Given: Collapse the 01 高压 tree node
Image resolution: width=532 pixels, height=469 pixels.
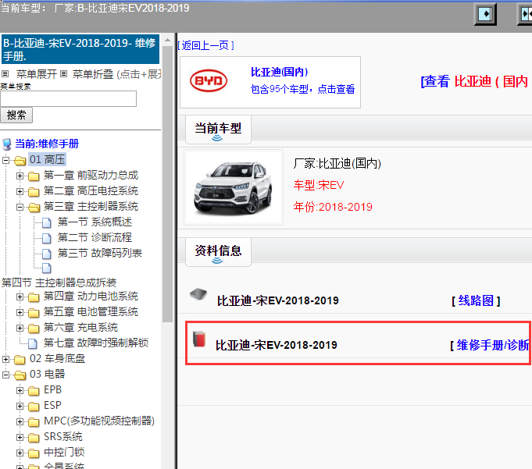Looking at the screenshot, I should click(x=5, y=160).
